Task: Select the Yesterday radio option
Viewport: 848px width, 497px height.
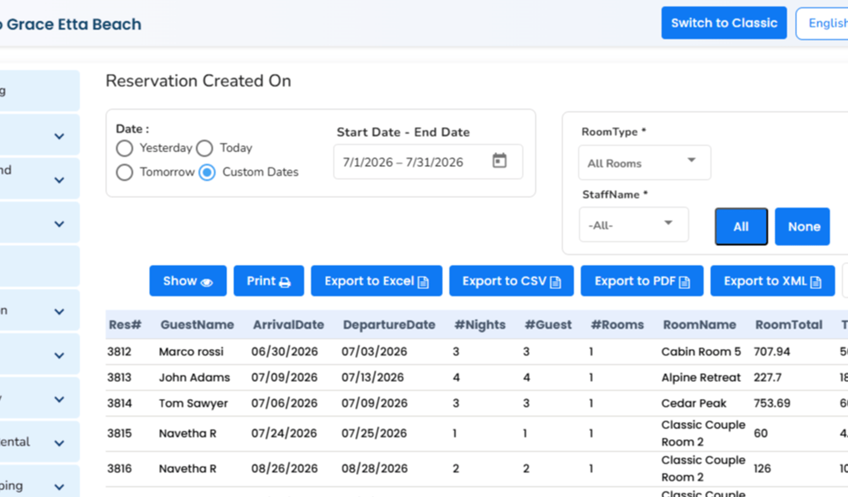Action: pyautogui.click(x=125, y=148)
